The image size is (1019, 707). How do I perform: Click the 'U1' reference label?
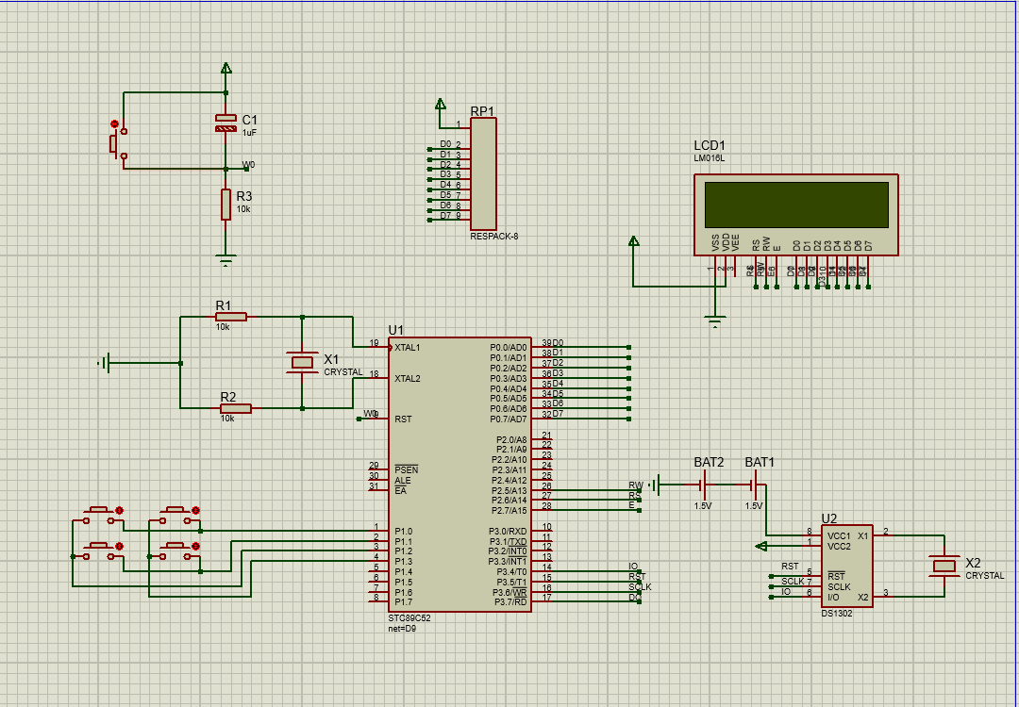(395, 331)
